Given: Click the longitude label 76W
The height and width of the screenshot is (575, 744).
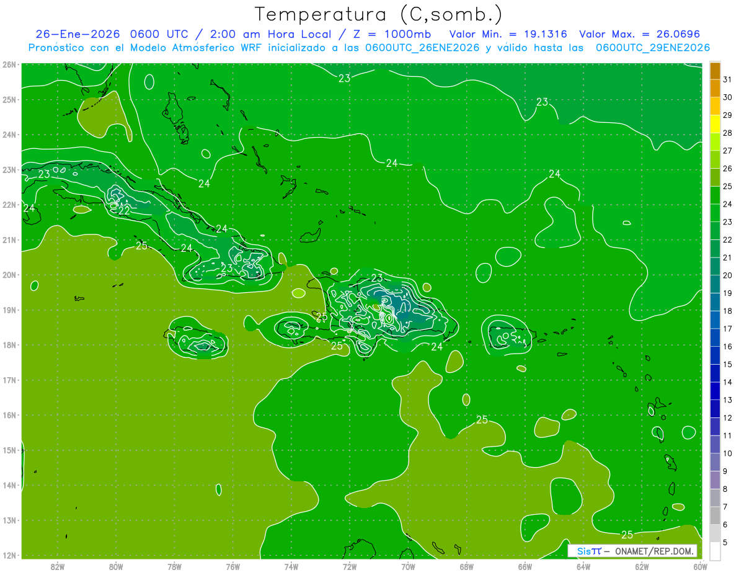Looking at the screenshot, I should [233, 566].
